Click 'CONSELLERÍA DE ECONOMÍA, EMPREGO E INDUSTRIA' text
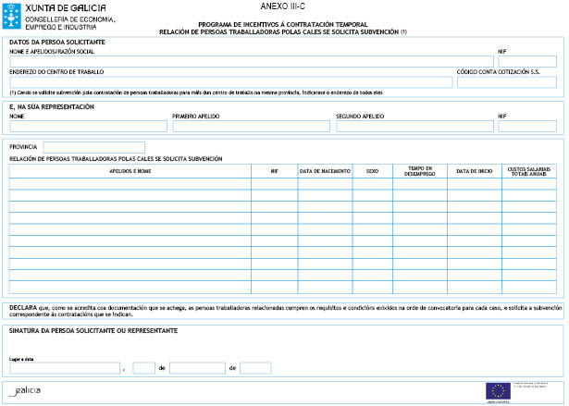The image size is (569, 406). [x=70, y=23]
